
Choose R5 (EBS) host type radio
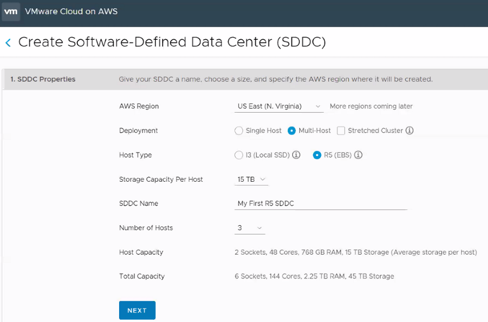pyautogui.click(x=317, y=155)
